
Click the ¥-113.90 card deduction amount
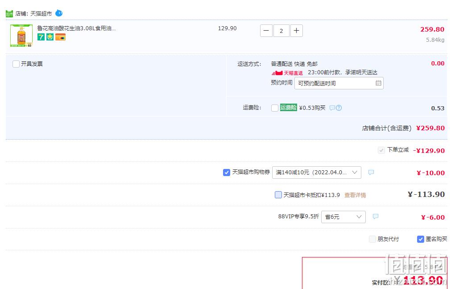[426, 194]
